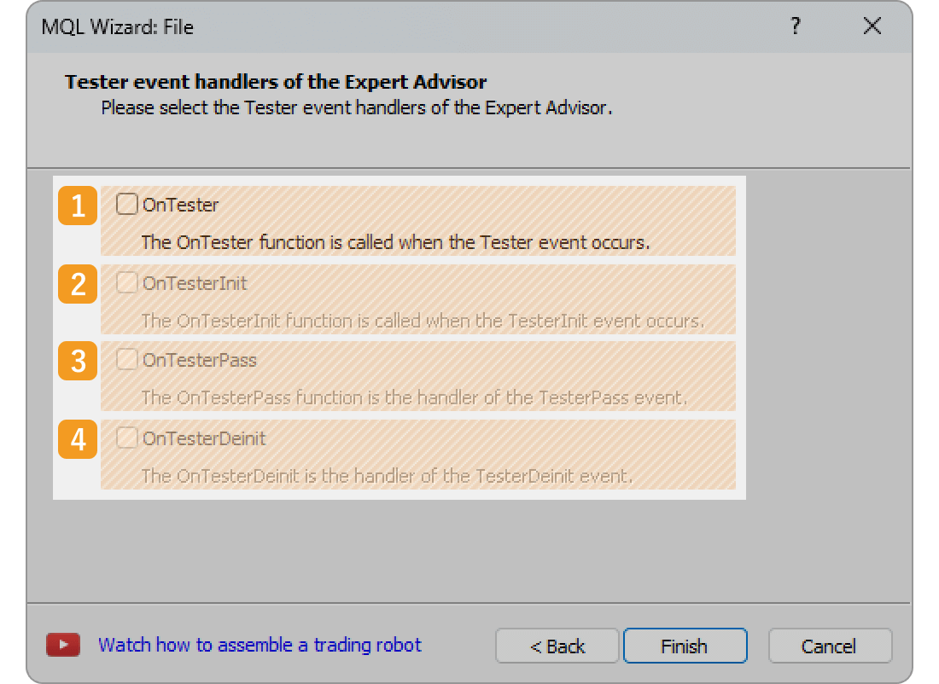Click the orange number 3 badge

click(78, 361)
